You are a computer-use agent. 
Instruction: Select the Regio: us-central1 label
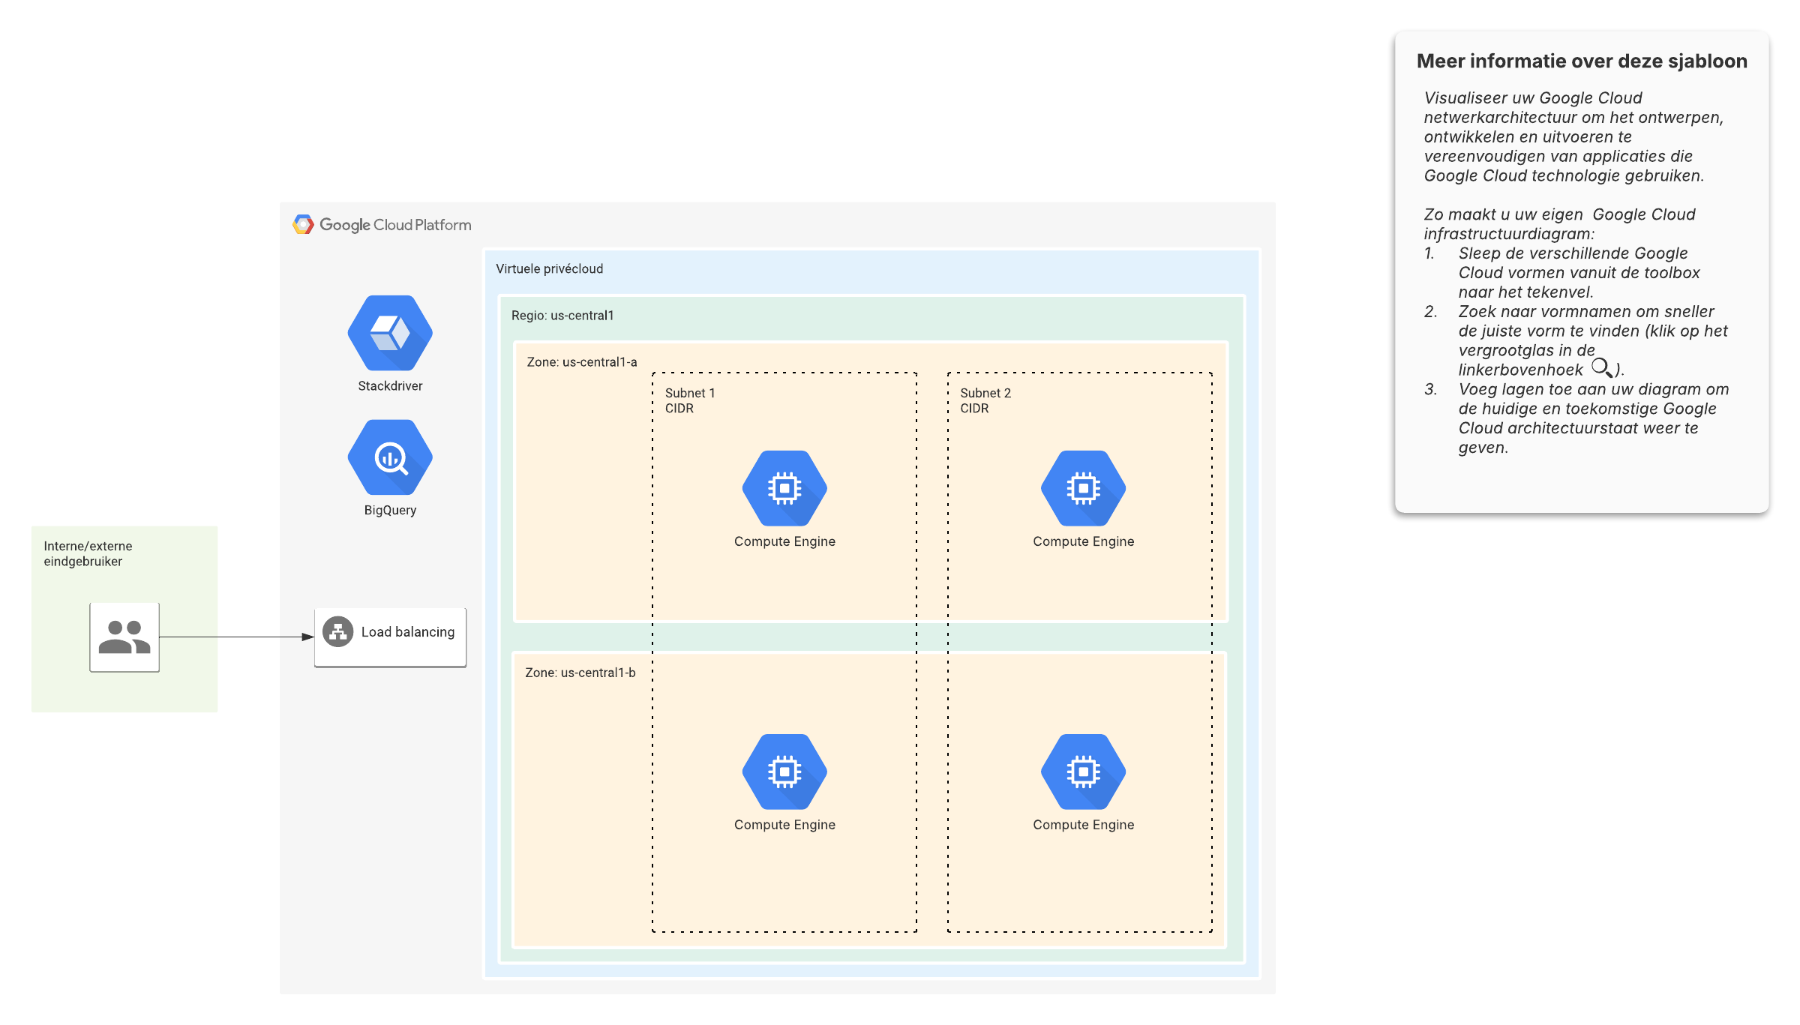pos(562,316)
